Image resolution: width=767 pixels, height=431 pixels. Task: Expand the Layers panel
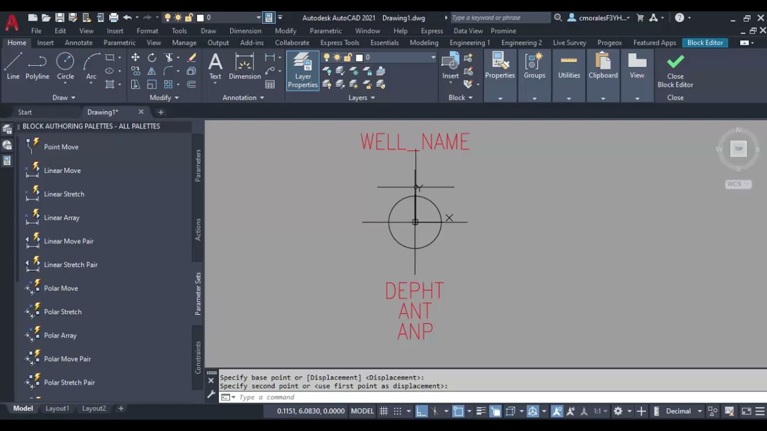coord(362,98)
